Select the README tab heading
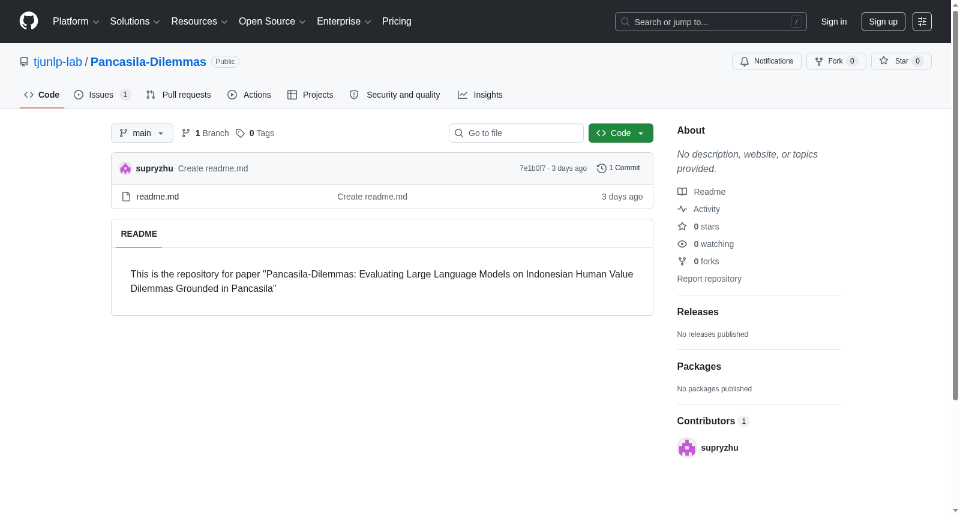This screenshot has height=516, width=960. tap(139, 234)
